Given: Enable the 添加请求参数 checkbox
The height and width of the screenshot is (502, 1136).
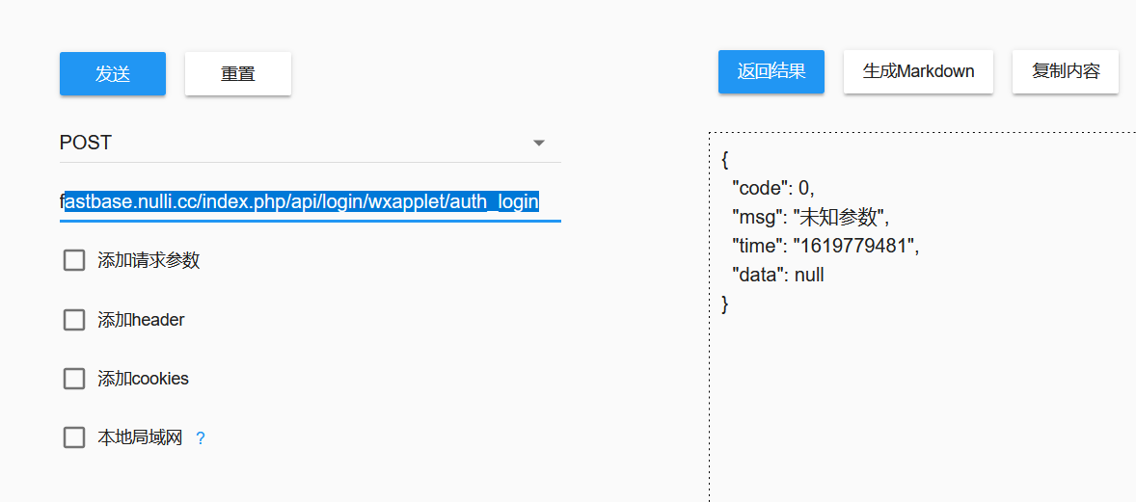Looking at the screenshot, I should click(74, 260).
